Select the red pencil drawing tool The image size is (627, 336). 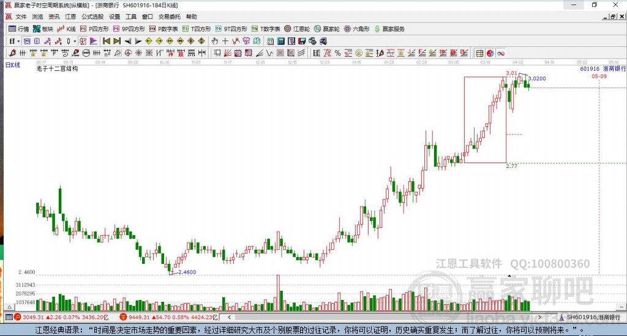12,53
